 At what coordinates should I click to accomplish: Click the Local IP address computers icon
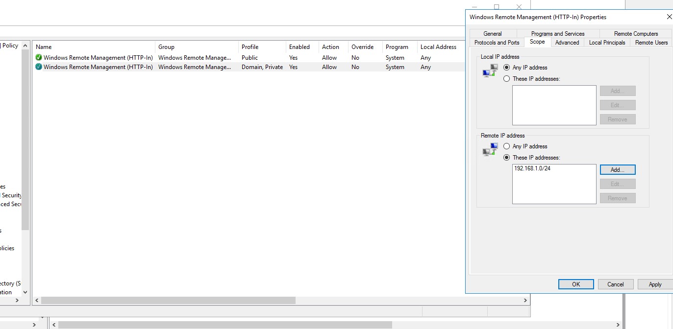click(x=489, y=71)
